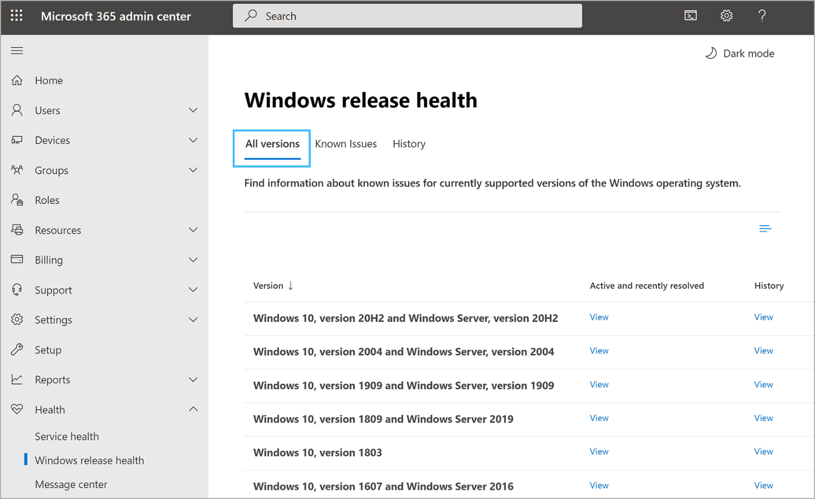
Task: Click inside the Search field
Action: coord(407,15)
